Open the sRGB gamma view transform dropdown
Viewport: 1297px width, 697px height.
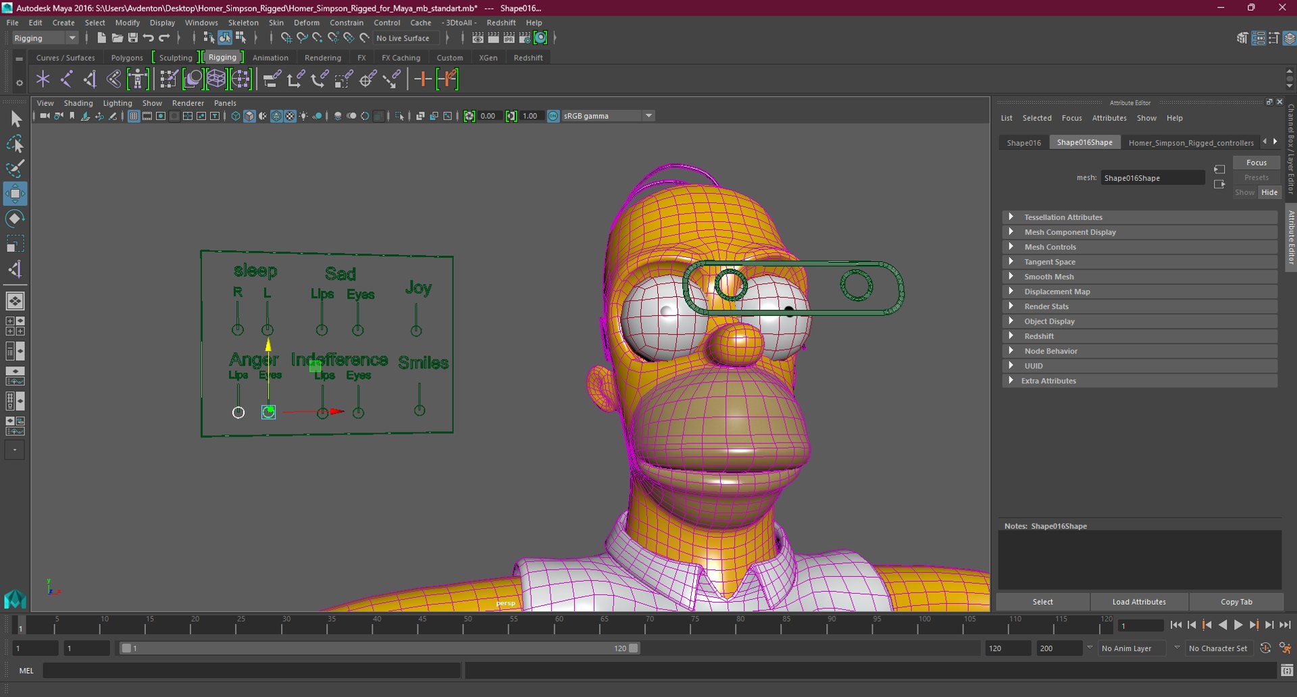pos(607,116)
